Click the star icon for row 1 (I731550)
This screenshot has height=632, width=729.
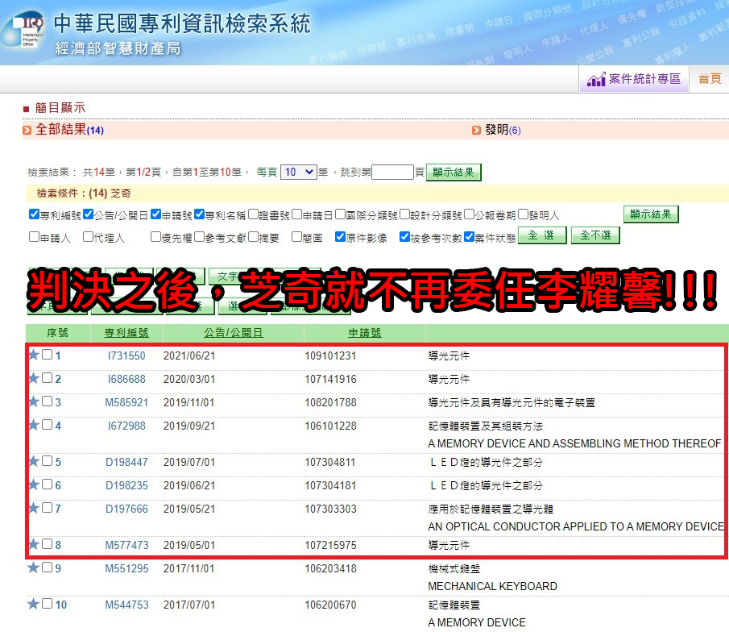[34, 355]
